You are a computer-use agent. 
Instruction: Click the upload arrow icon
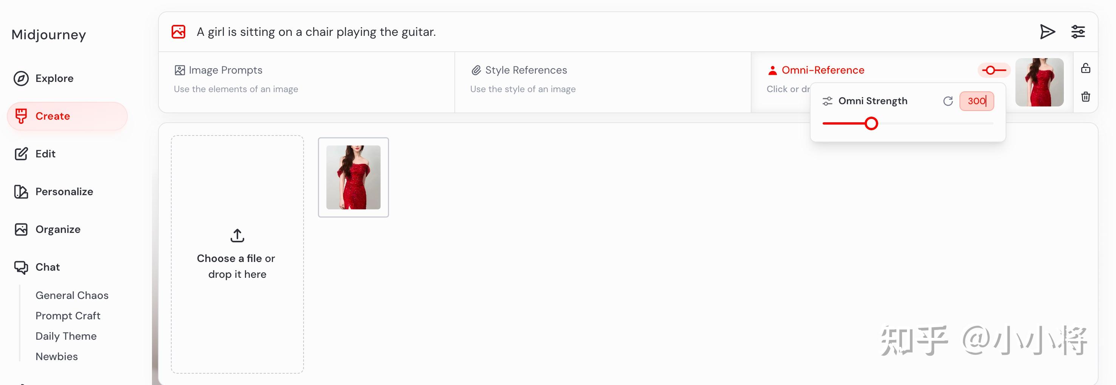pyautogui.click(x=237, y=236)
